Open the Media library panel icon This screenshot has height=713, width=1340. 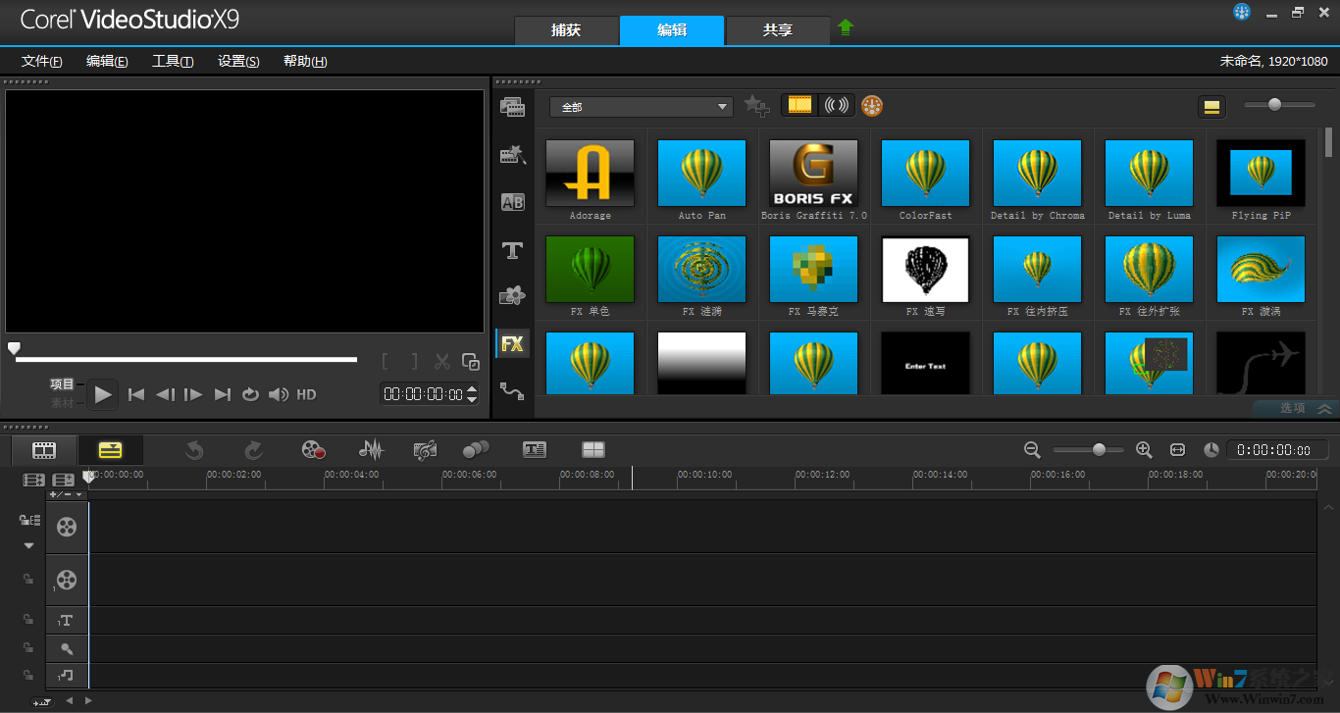point(512,107)
